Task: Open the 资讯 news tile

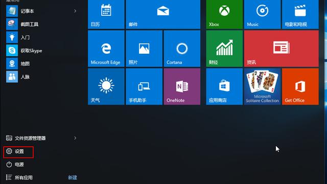Action: (x=282, y=49)
